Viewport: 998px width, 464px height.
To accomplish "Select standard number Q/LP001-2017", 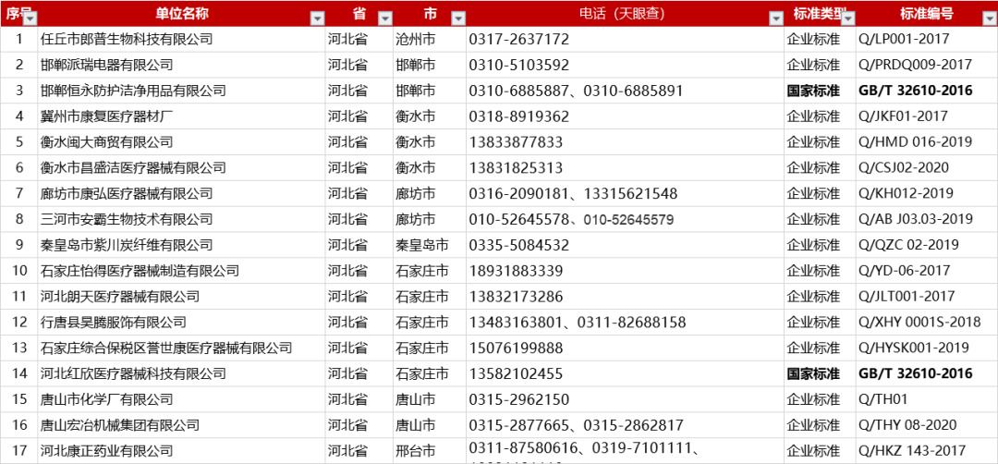I will click(x=927, y=40).
